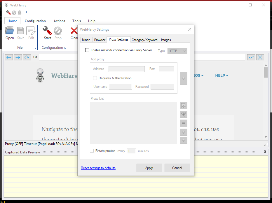Viewport: 272px width, 203px height.
Task: Click the browser scrollbar up arrow
Action: [x=266, y=65]
